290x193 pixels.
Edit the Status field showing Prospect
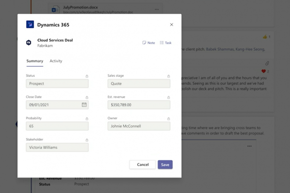[57, 83]
